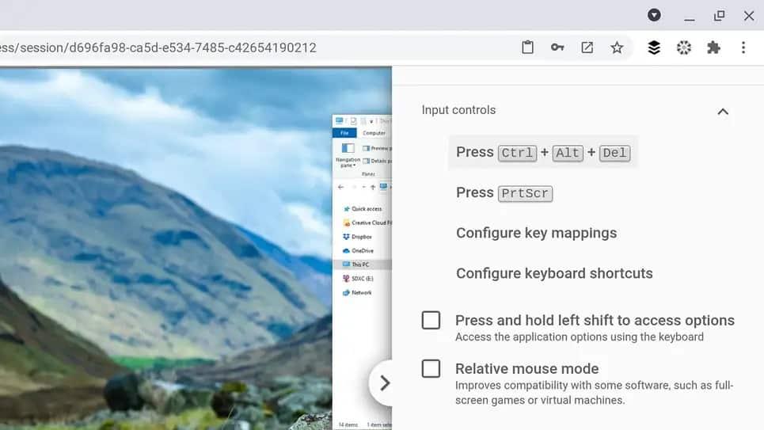Click the Preview pane option in Explorer ribbon
The image size is (764, 430).
(x=377, y=148)
